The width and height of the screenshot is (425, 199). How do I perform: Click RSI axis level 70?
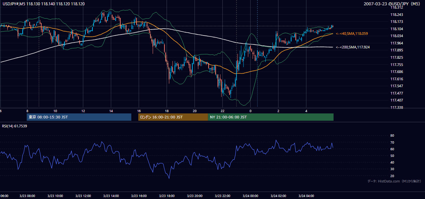tap(392, 142)
